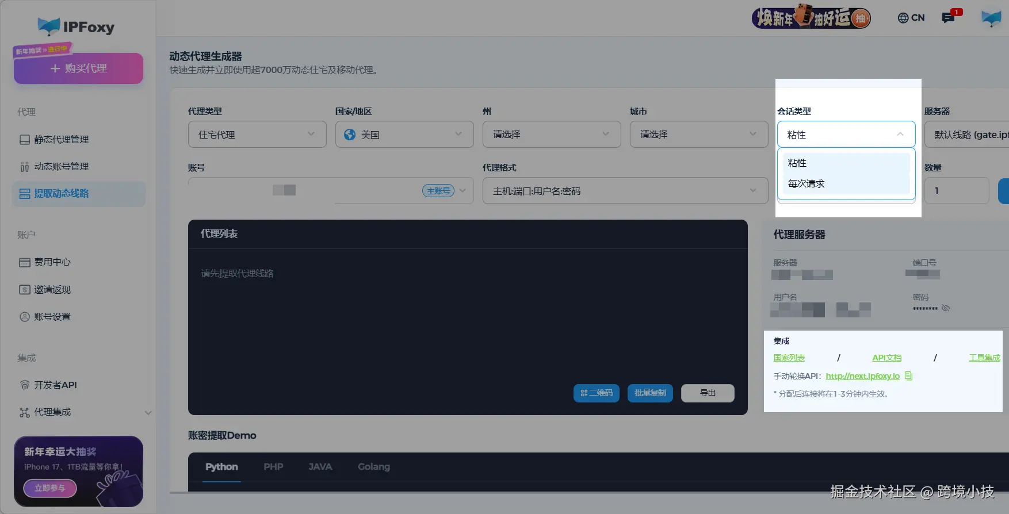Open the 代理类型 dropdown
The height and width of the screenshot is (514, 1009).
click(257, 135)
